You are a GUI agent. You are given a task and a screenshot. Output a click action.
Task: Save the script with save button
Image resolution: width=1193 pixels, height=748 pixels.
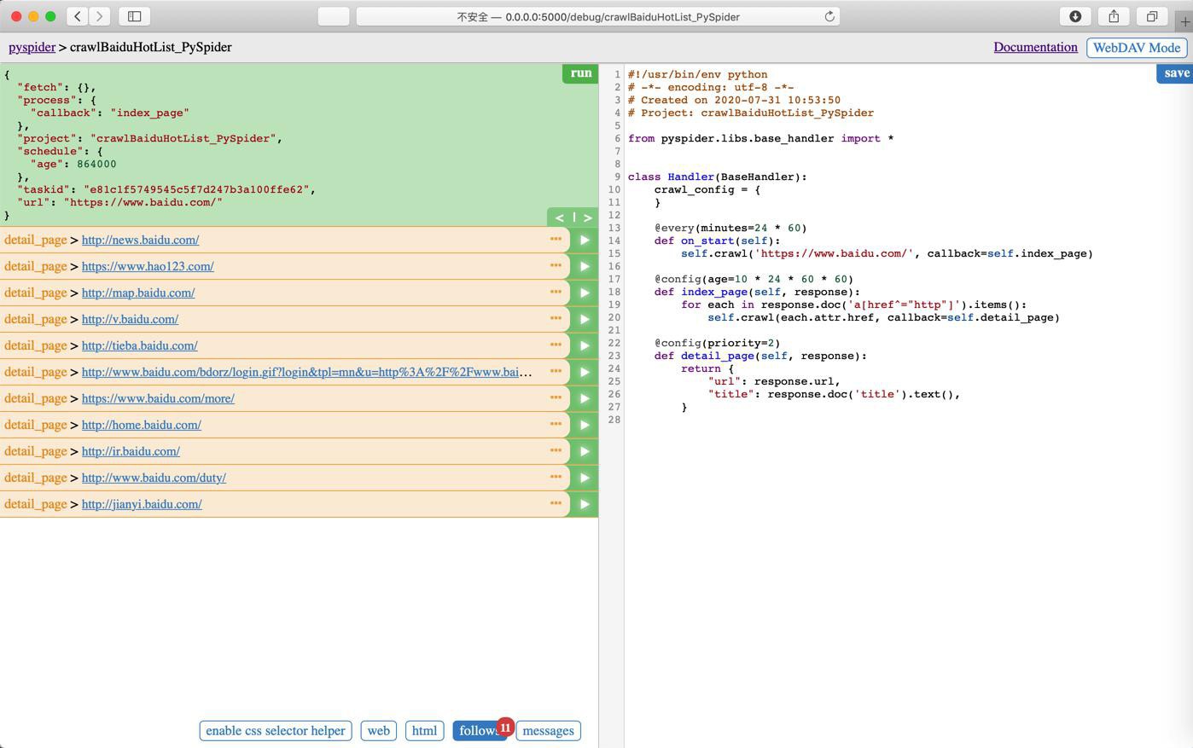(1176, 73)
